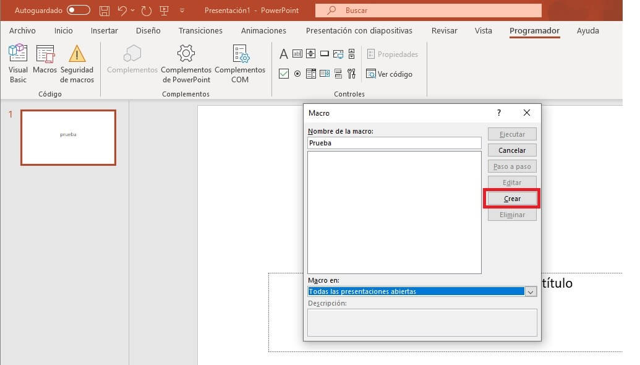
Task: Select the first slide thumbnail
Action: click(x=68, y=137)
